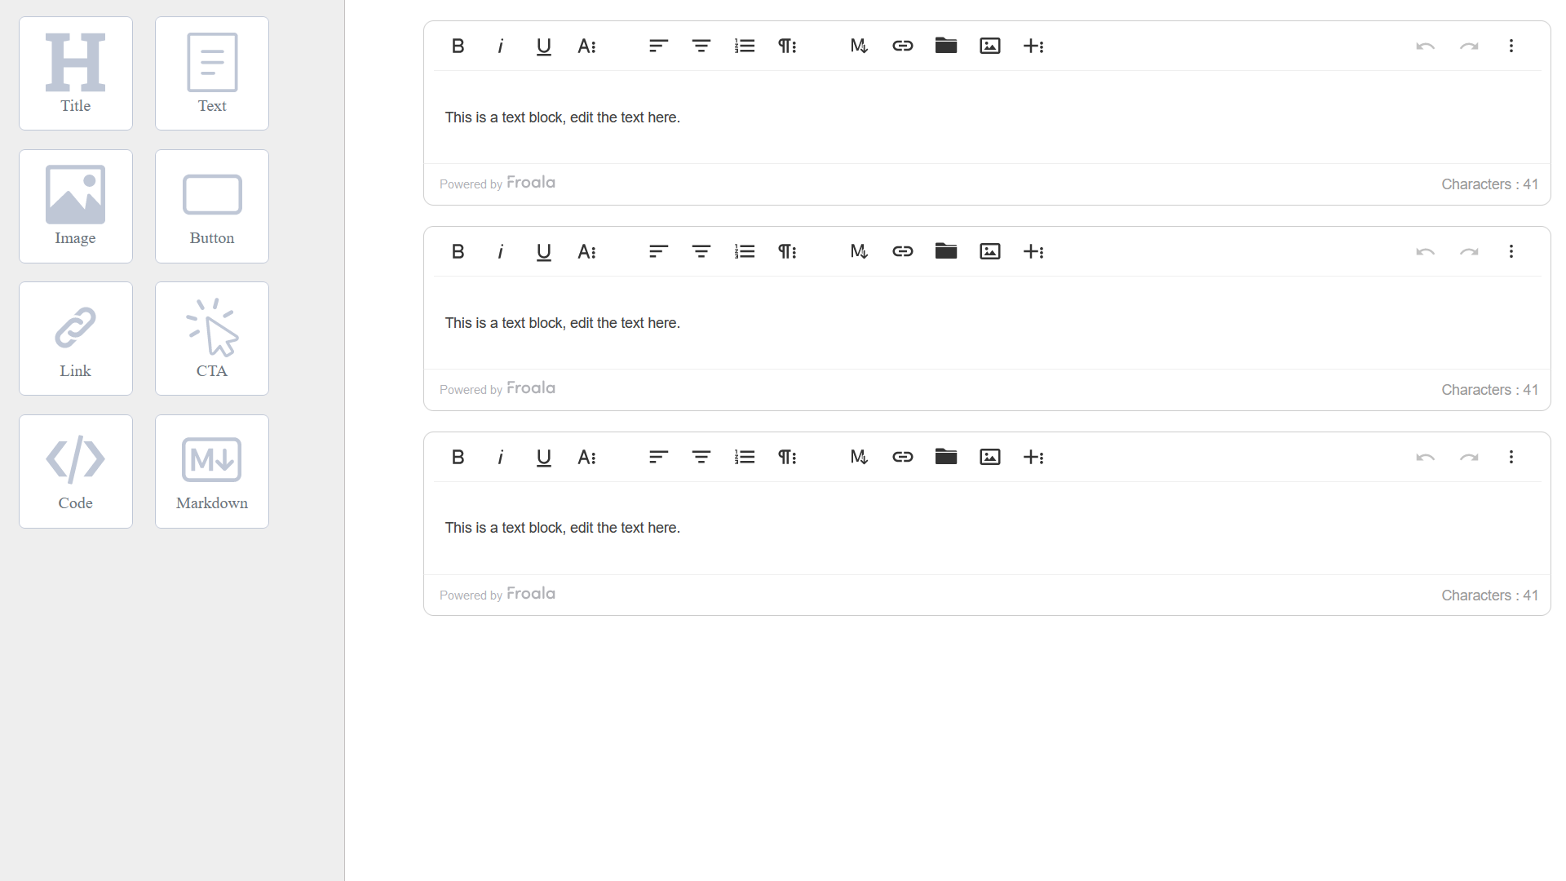This screenshot has height=881, width=1566.
Task: Click the More Misc icon in the first toolbar
Action: tap(859, 46)
